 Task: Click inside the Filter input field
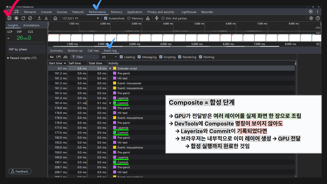(x=84, y=57)
